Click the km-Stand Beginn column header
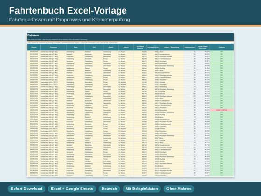 140,47
